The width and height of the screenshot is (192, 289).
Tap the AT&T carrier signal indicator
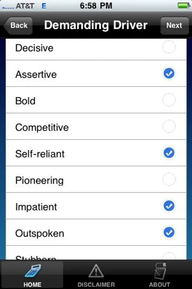coord(18,6)
